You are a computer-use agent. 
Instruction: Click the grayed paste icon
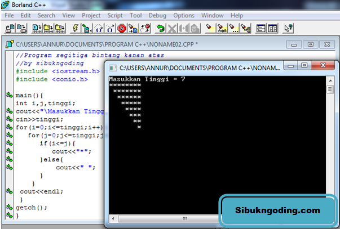(195, 28)
